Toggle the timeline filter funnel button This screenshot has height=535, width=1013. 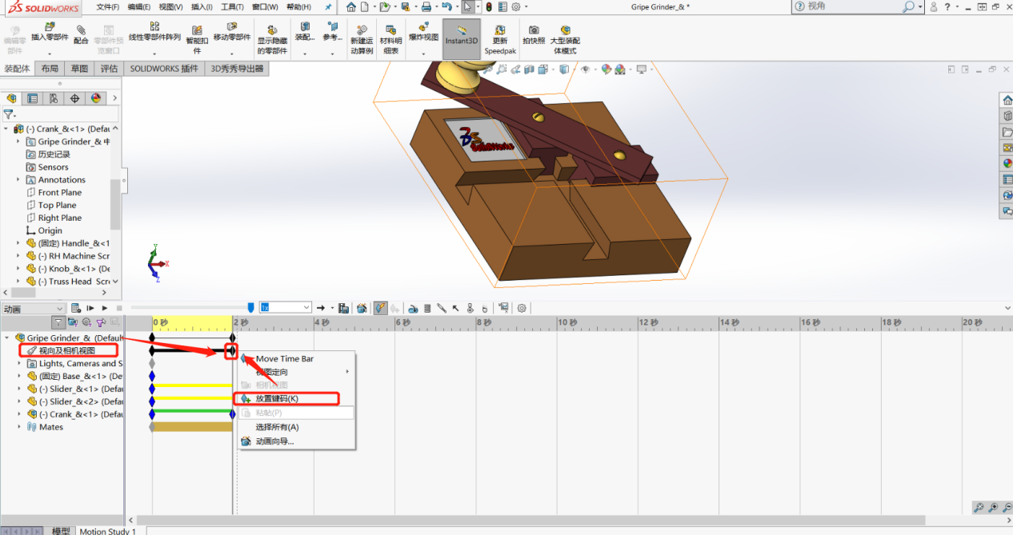coord(58,322)
